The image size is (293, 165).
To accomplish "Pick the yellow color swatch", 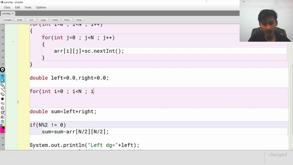I will (x=4, y=125).
